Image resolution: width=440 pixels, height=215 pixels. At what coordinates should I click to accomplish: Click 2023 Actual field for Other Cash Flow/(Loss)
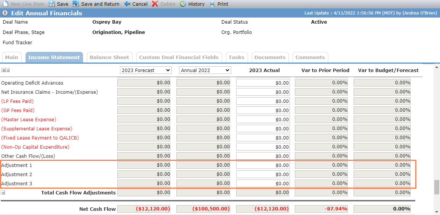(x=263, y=156)
